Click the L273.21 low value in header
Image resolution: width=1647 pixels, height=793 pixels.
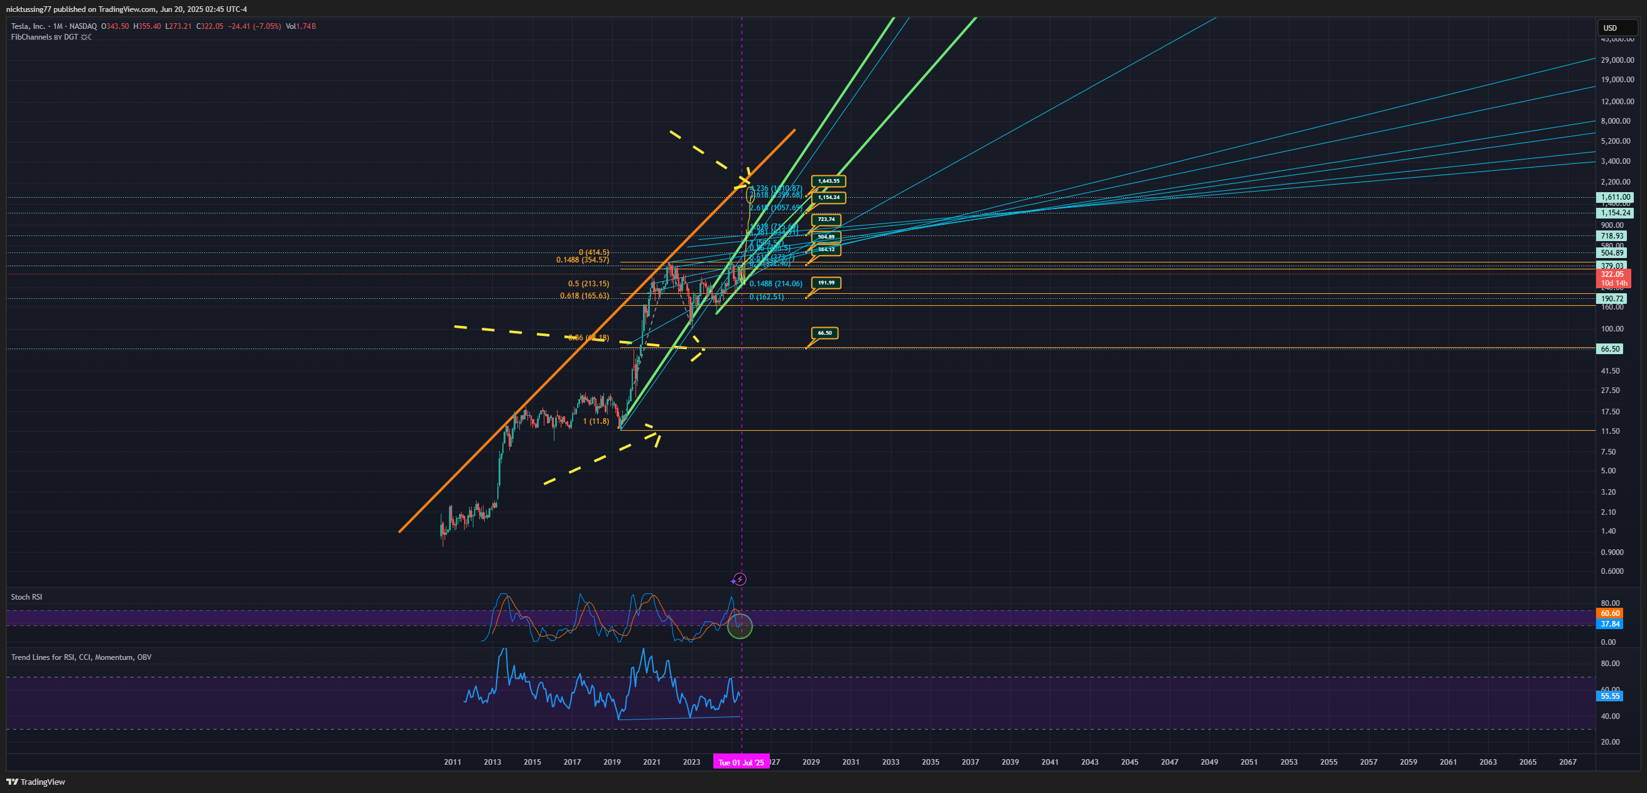tap(178, 26)
